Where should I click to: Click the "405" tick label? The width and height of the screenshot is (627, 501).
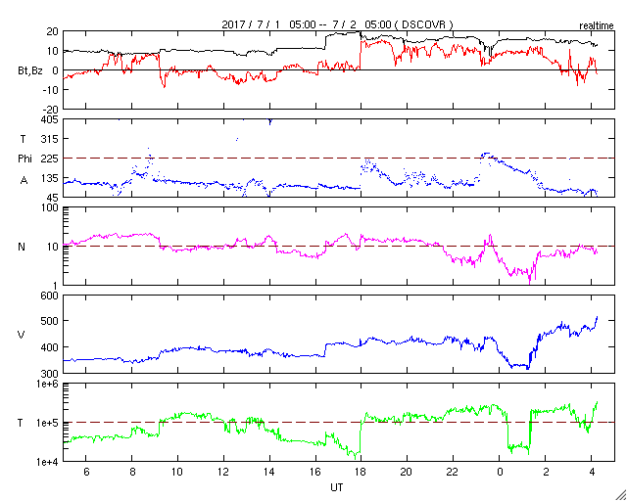[51, 119]
